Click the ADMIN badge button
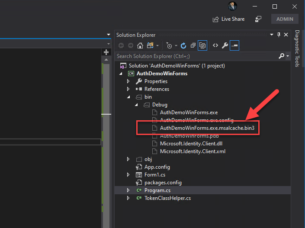This screenshot has width=305, height=228. [285, 19]
